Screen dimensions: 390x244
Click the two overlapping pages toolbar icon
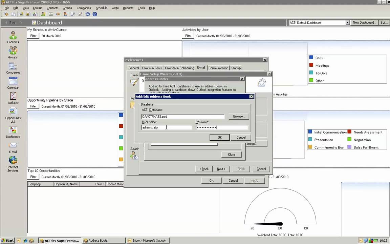(13, 14)
